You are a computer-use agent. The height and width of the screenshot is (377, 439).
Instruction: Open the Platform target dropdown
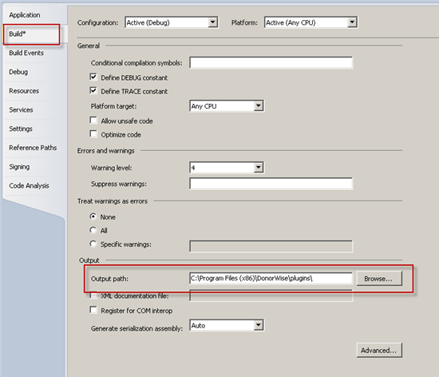coord(227,106)
